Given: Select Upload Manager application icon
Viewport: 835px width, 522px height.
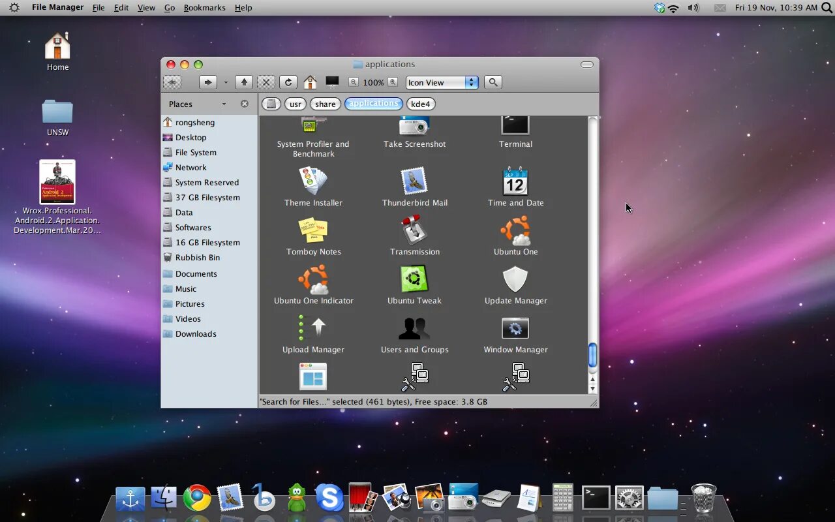Looking at the screenshot, I should click(x=313, y=328).
